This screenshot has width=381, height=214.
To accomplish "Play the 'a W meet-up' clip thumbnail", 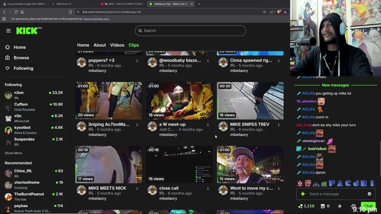I will pos(179,101).
